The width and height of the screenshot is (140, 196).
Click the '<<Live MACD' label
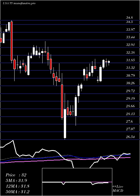(118, 189)
